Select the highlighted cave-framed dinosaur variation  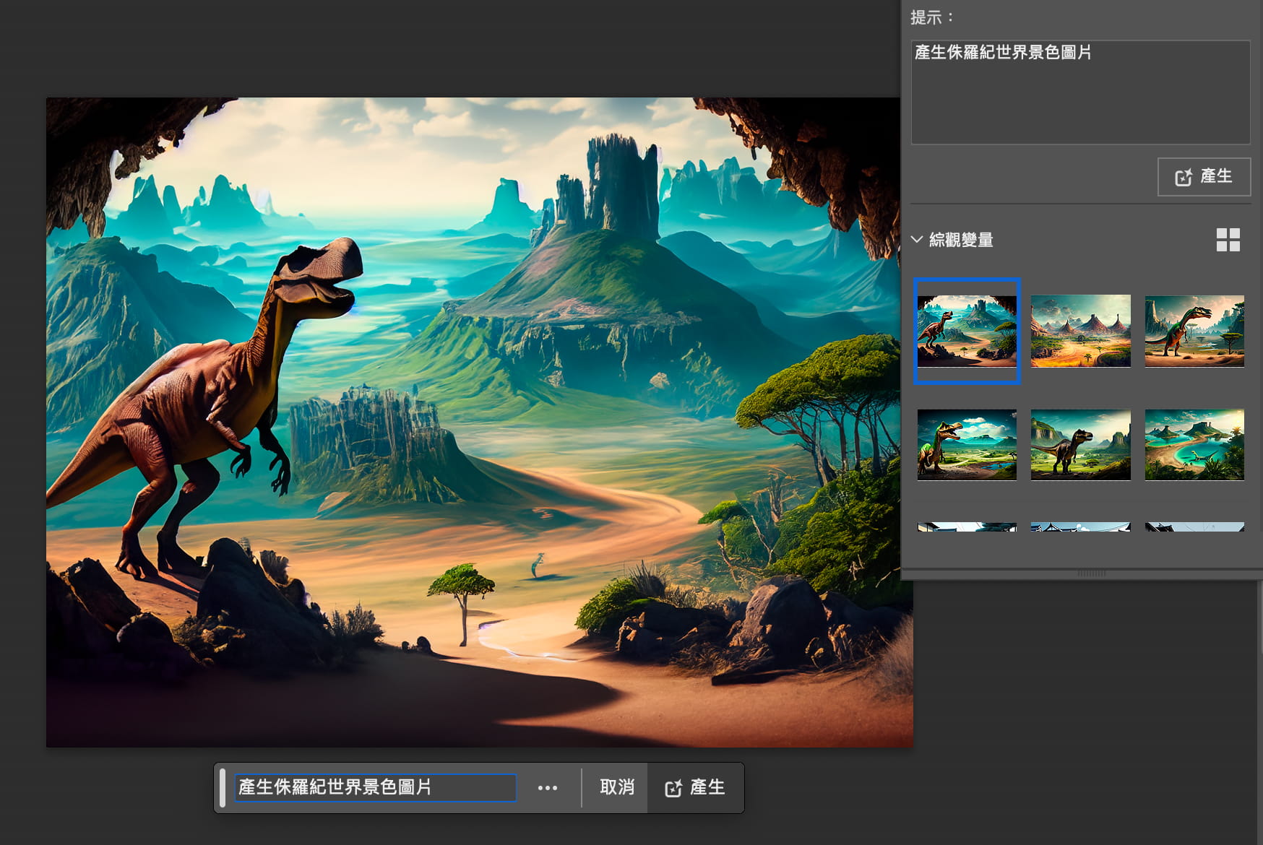967,331
